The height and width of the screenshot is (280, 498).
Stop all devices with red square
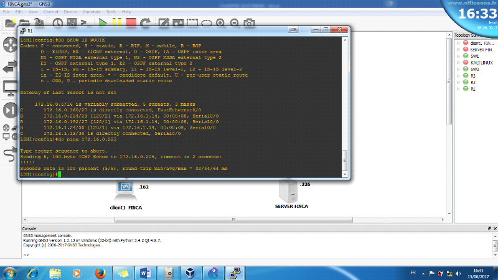(x=131, y=23)
